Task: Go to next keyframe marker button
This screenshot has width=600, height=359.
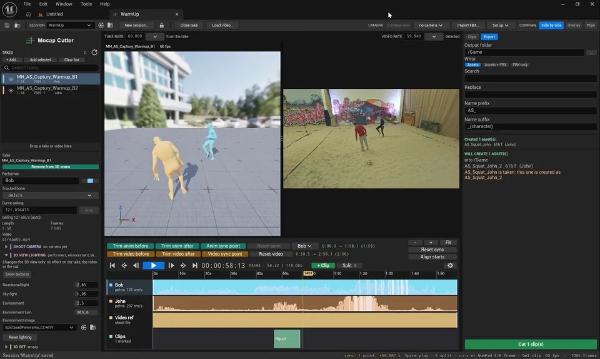Action: click(x=183, y=265)
